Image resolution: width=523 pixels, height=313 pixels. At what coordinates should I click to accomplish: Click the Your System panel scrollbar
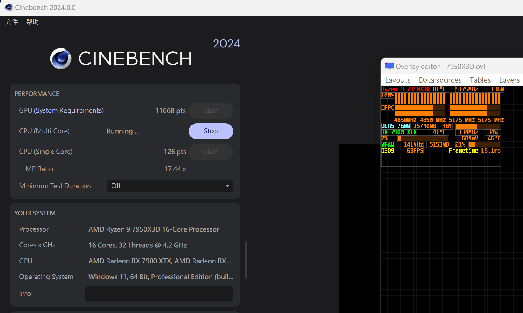[246, 260]
